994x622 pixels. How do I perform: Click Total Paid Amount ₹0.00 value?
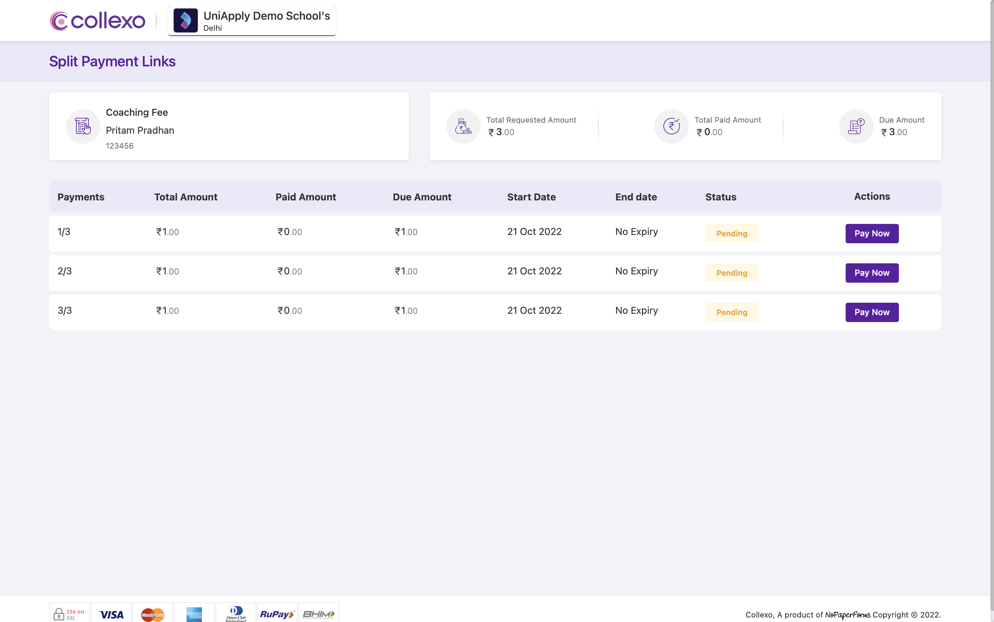(x=709, y=132)
